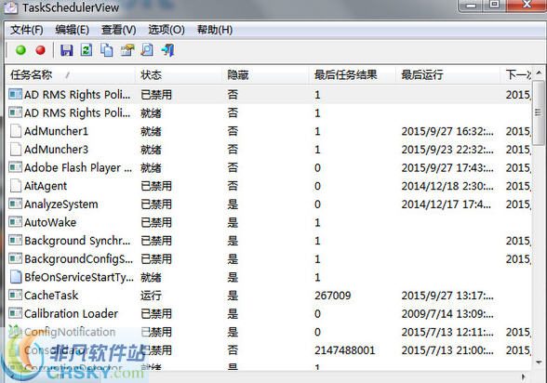
Task: Click icon beside BackgroundConfigS... row
Action: click(x=15, y=258)
